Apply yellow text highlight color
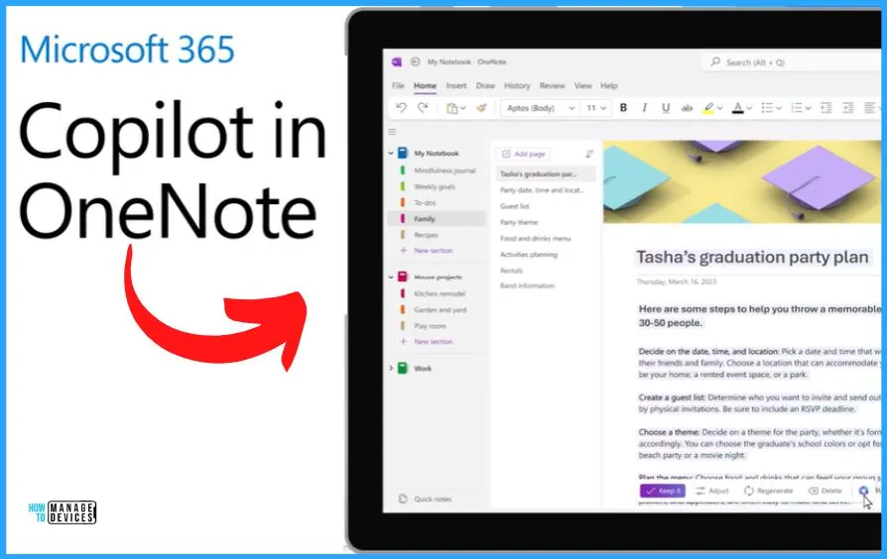Screen dimensions: 887x559 click(708, 108)
